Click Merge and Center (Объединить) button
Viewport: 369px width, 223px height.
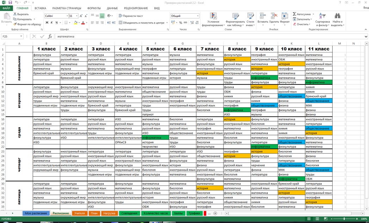tap(141, 23)
